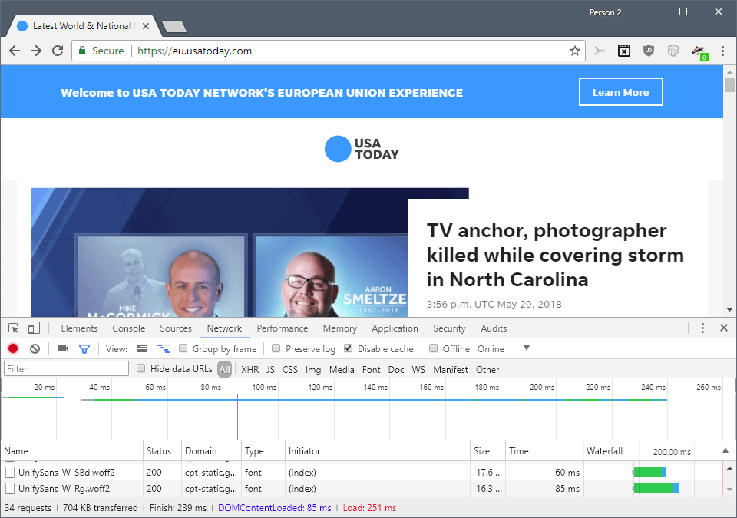Close the DevTools panel
This screenshot has height=518, width=737.
click(x=724, y=328)
